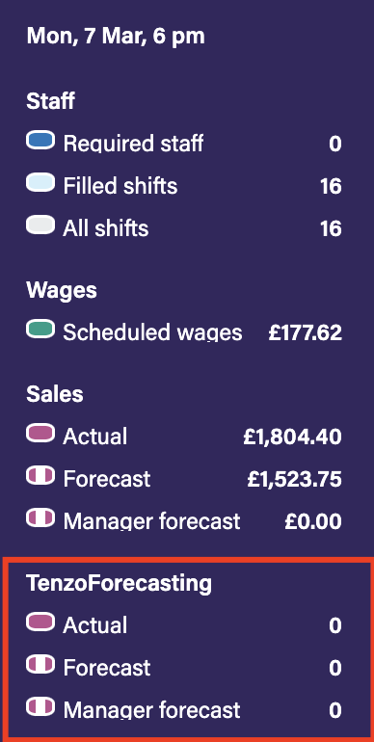Image resolution: width=374 pixels, height=742 pixels.
Task: Click the Sales Manager forecast striped swatch
Action: 40,518
